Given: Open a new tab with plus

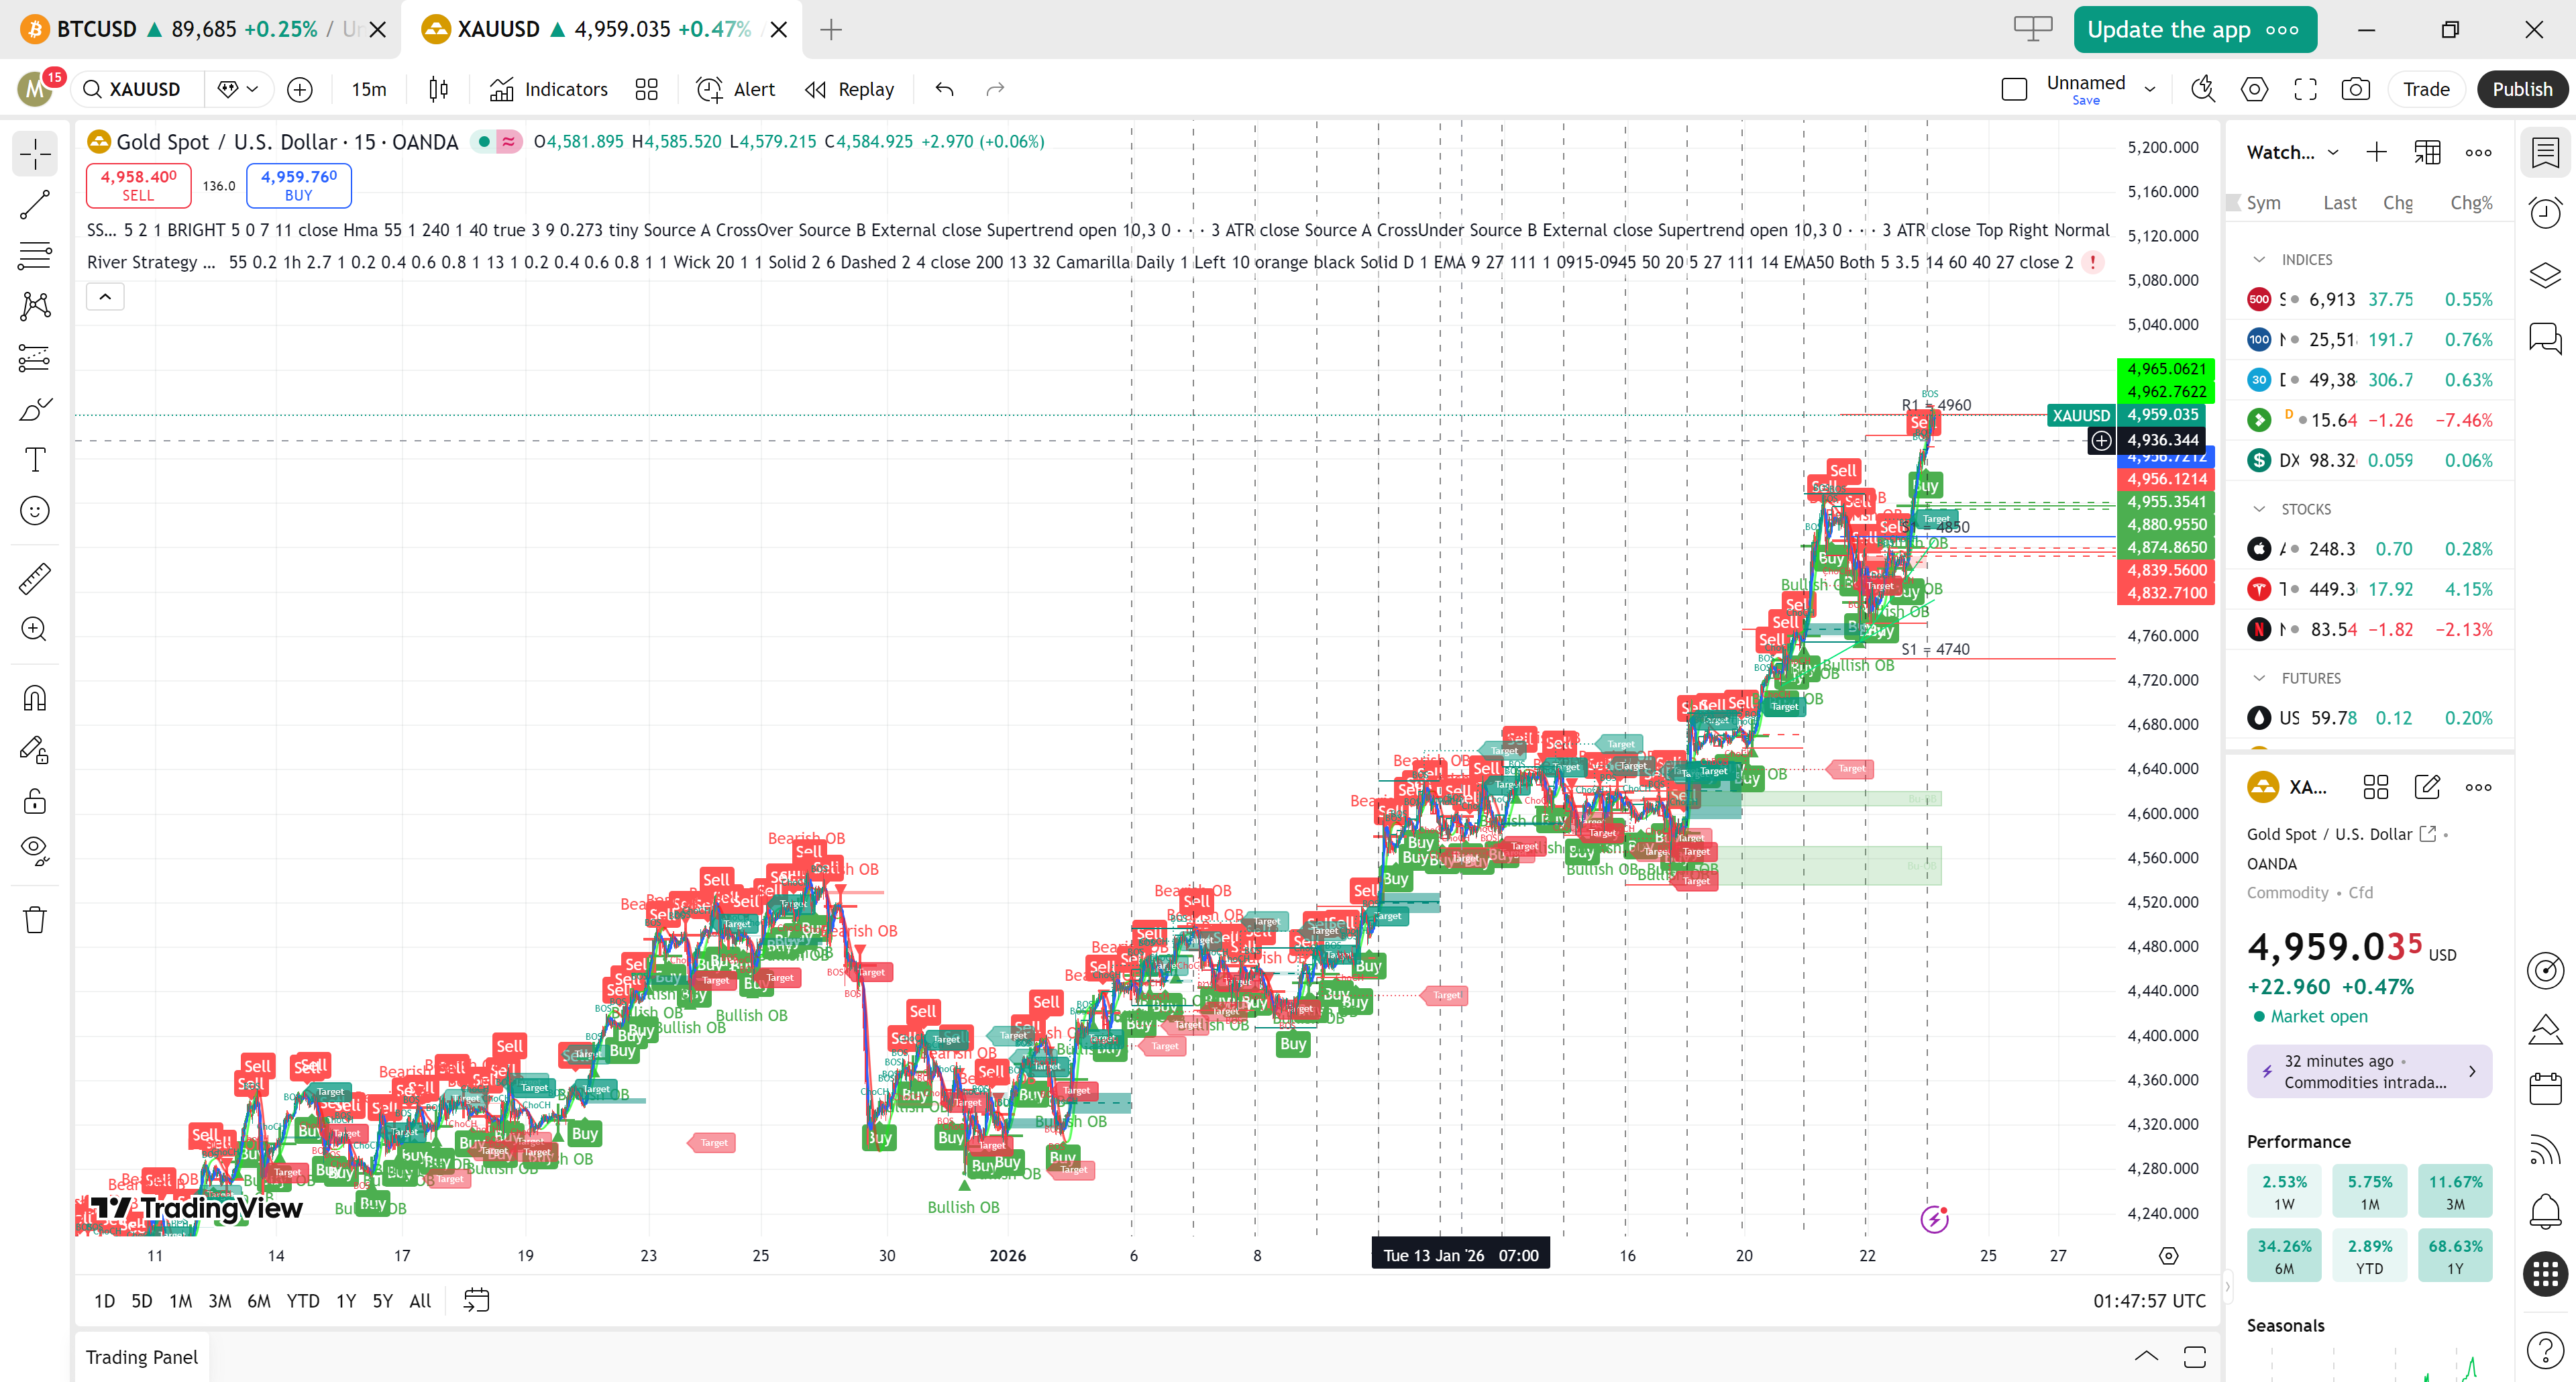Looking at the screenshot, I should tap(831, 30).
